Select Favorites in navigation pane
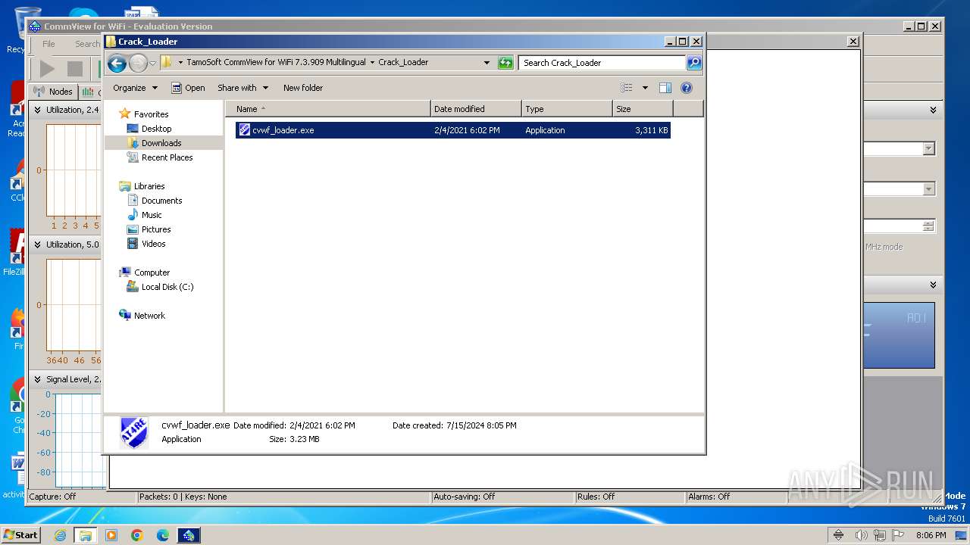The width and height of the screenshot is (970, 545). click(151, 114)
